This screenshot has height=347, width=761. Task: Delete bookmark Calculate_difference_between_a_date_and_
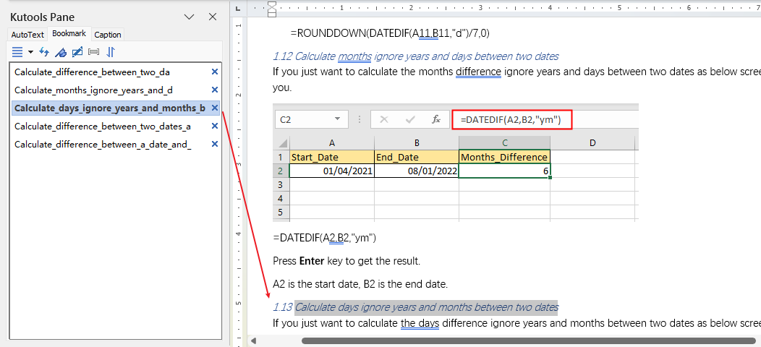pyautogui.click(x=215, y=144)
